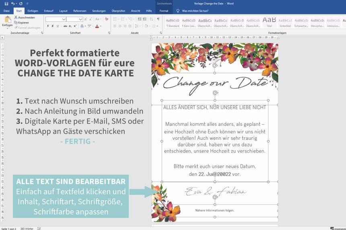This screenshot has height=230, width=346.
Task: Toggle paragraph marks display (¶)
Action: pyautogui.click(x=158, y=19)
